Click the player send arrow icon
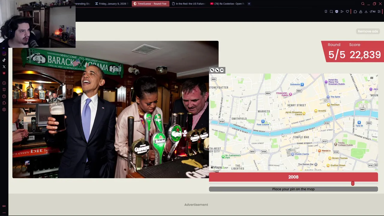The height and width of the screenshot is (216, 384). [x=342, y=12]
